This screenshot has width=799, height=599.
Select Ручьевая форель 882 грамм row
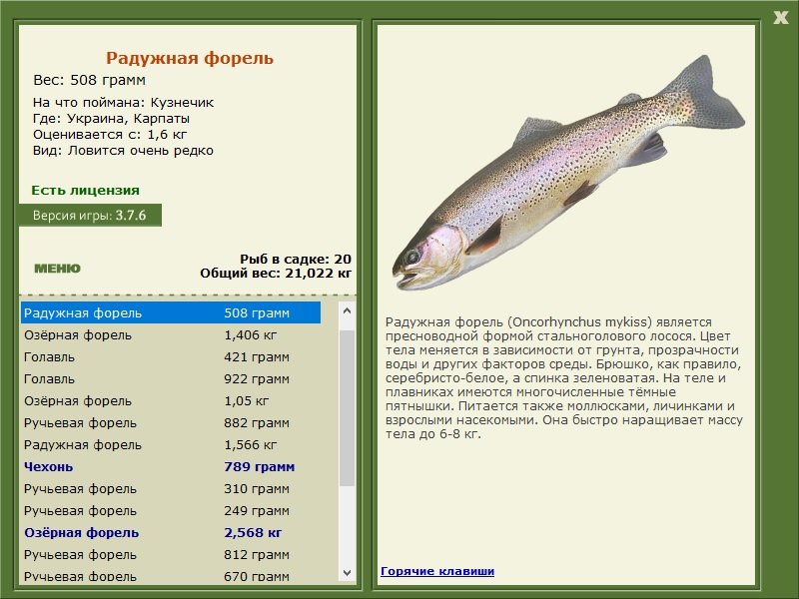pos(171,422)
